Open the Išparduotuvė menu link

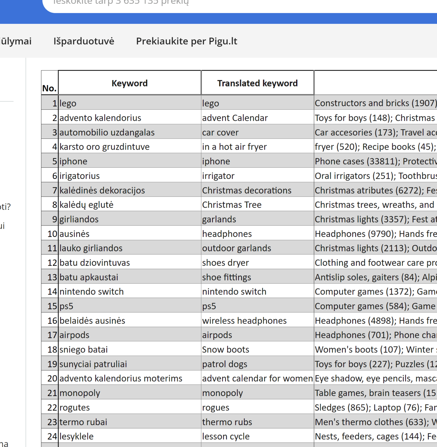(84, 41)
